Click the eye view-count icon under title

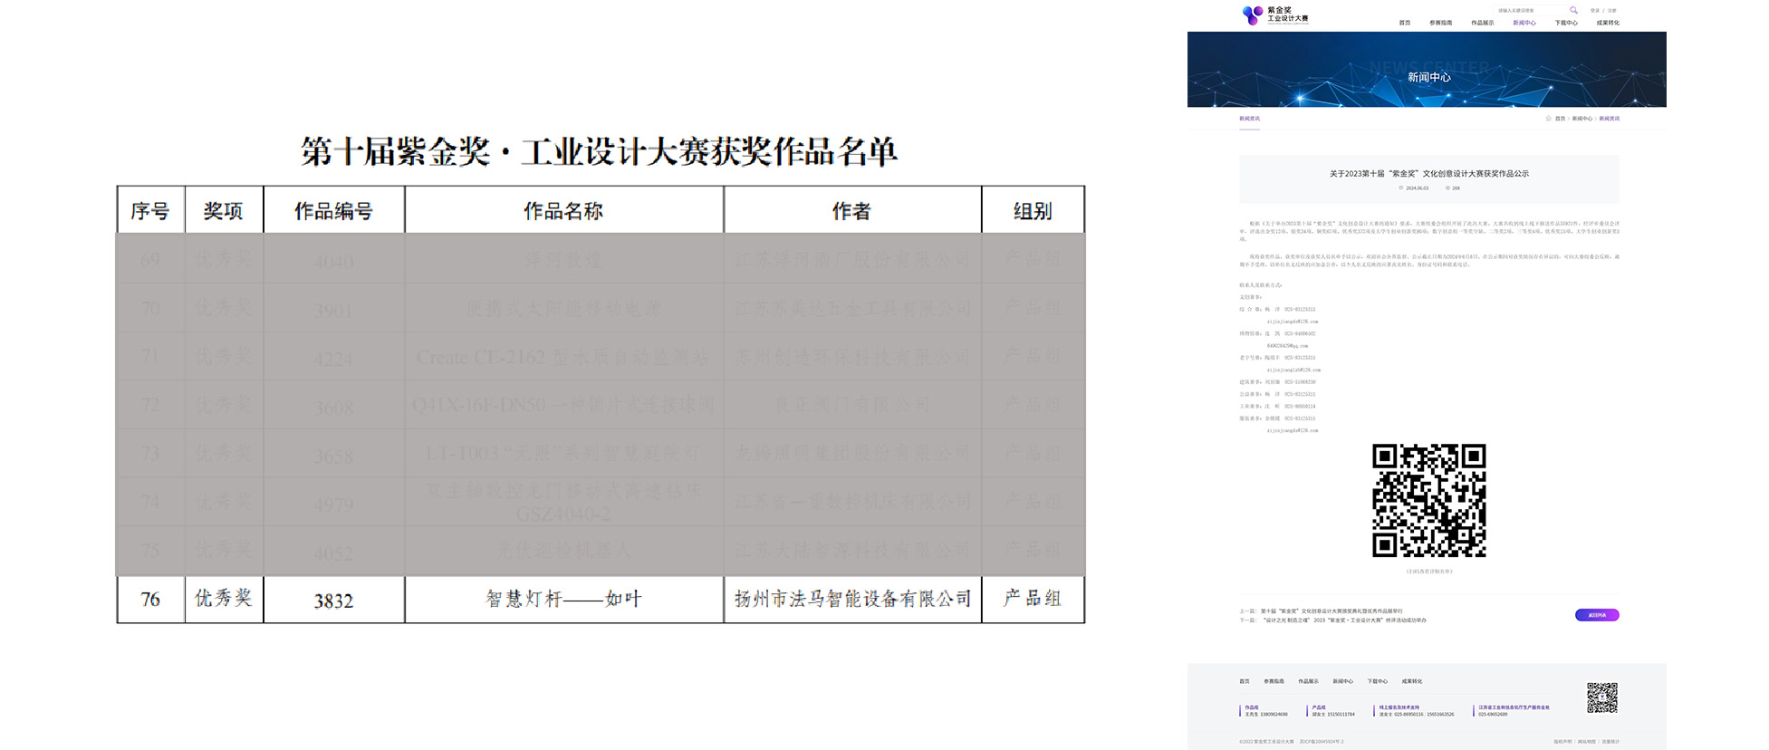1447,188
